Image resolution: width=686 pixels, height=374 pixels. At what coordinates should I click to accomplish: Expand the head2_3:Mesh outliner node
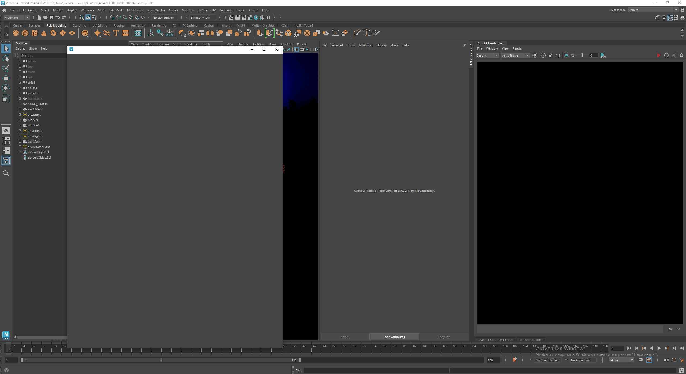point(20,104)
